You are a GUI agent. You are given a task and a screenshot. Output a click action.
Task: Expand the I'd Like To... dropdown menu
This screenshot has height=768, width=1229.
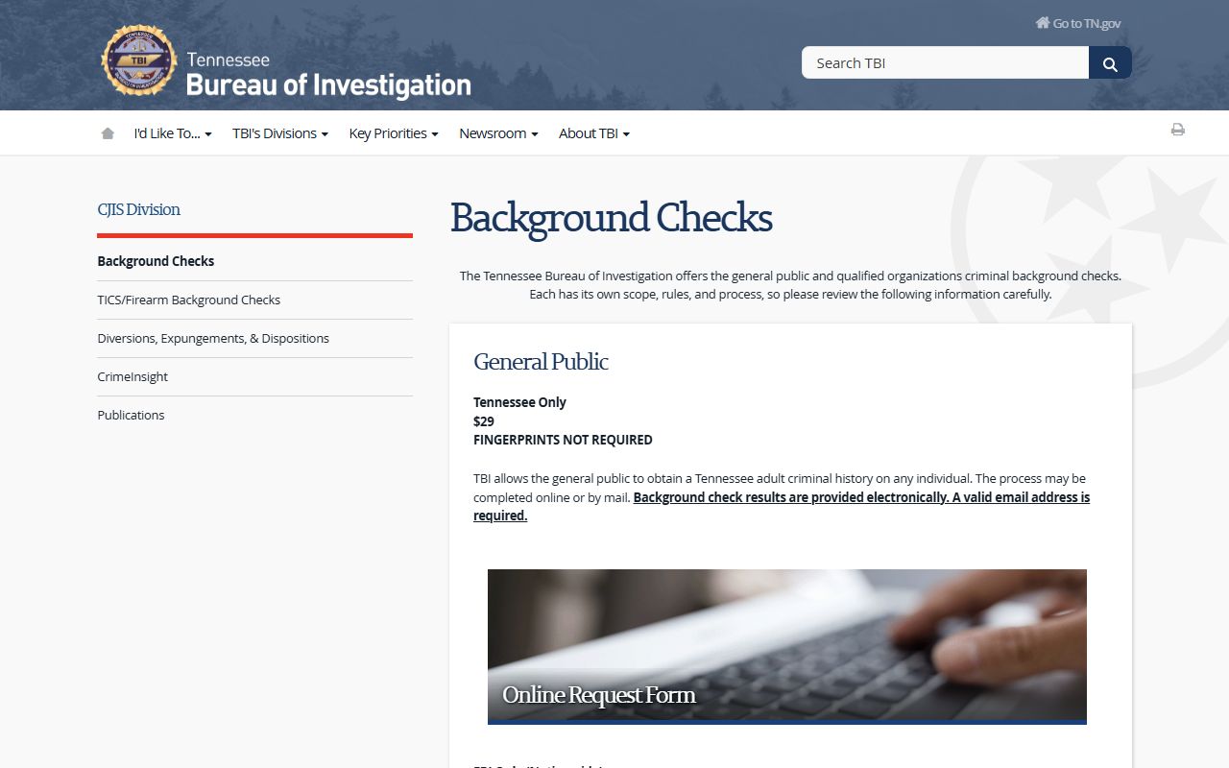pos(173,133)
